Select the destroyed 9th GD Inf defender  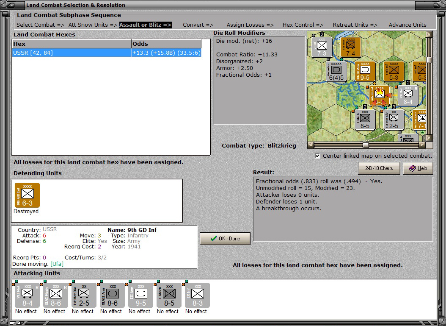coord(28,195)
